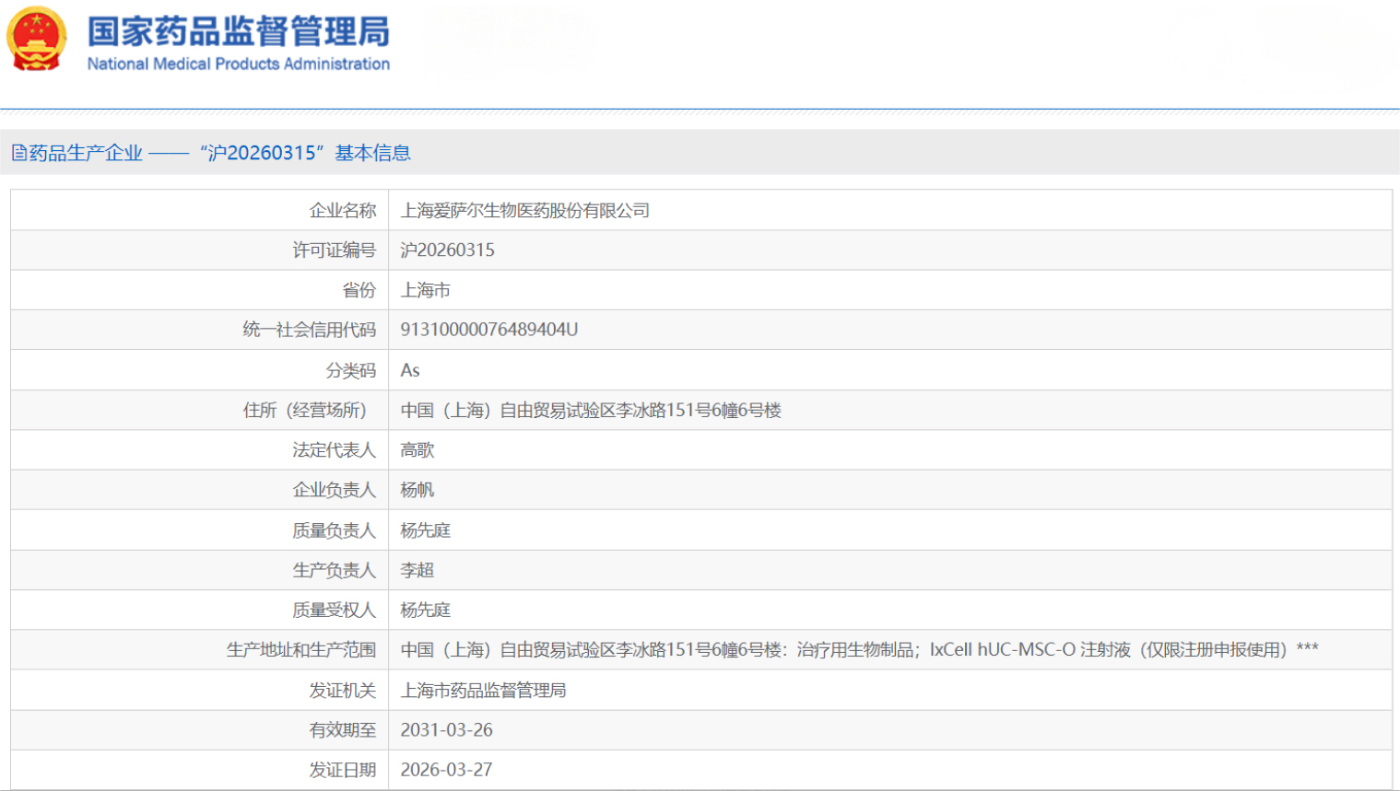Select quality manager 杨先庭 value
The width and height of the screenshot is (1400, 791).
click(426, 529)
